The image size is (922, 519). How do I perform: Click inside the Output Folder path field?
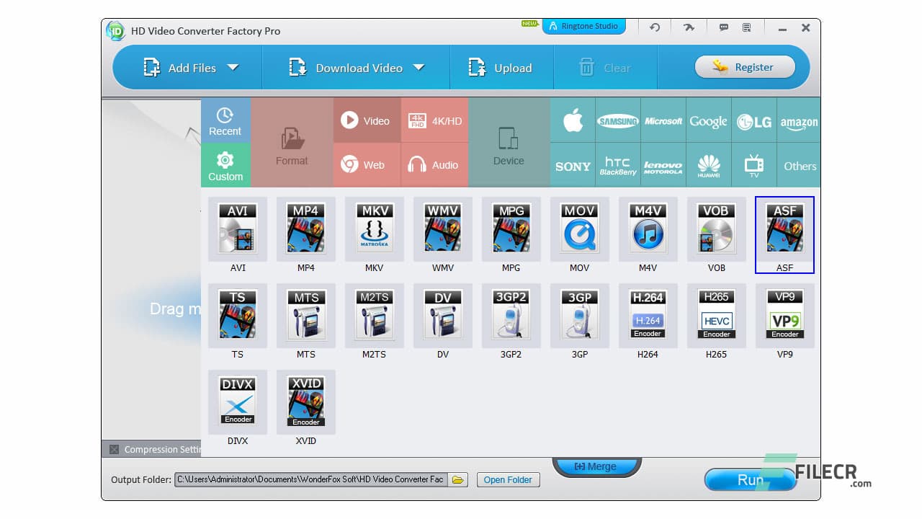coord(310,479)
